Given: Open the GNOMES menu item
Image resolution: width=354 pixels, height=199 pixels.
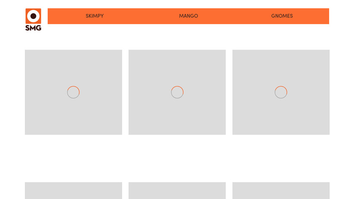Looking at the screenshot, I should tap(282, 16).
